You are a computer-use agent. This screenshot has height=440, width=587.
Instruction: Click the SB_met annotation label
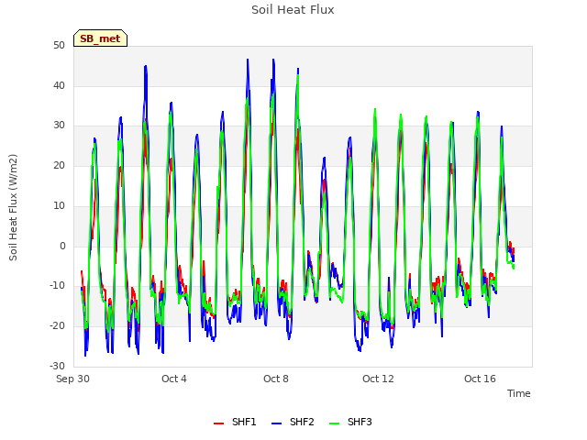pyautogui.click(x=100, y=38)
